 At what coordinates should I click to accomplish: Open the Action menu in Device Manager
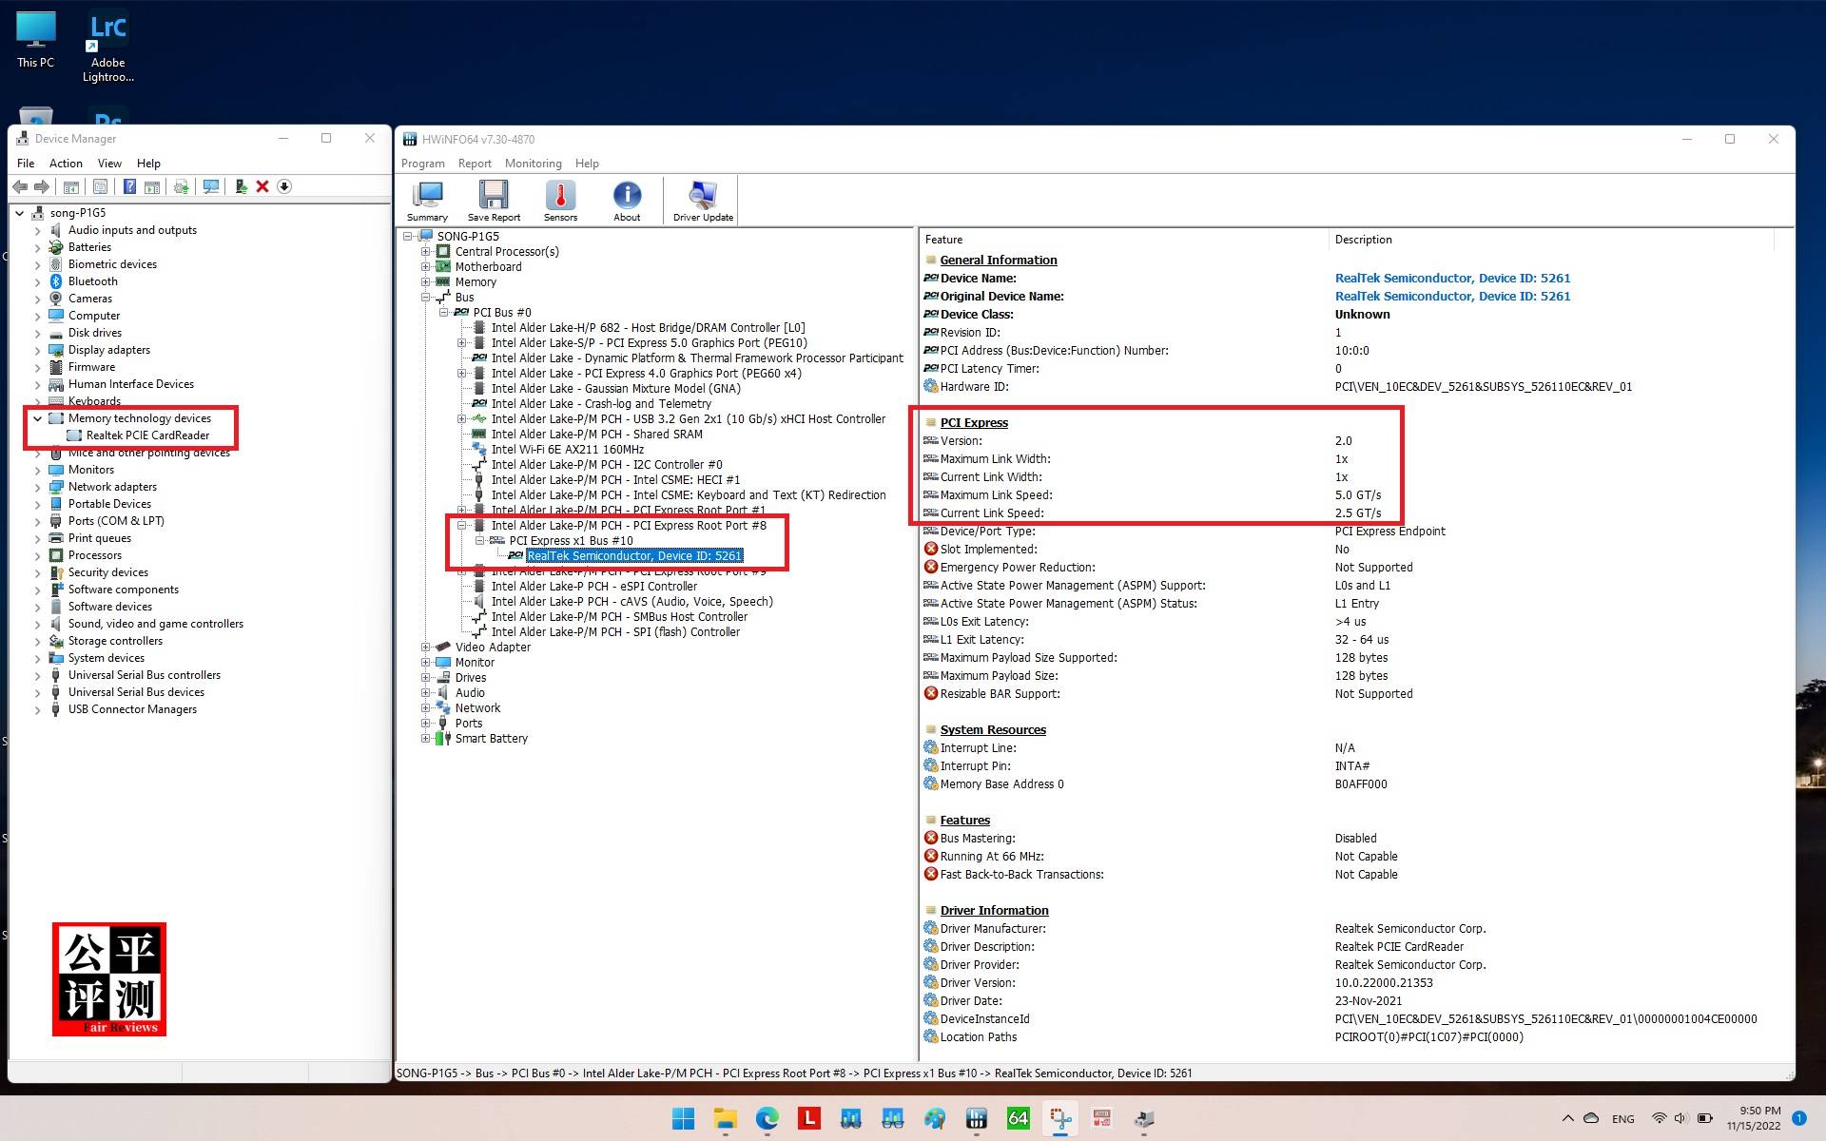tap(66, 164)
